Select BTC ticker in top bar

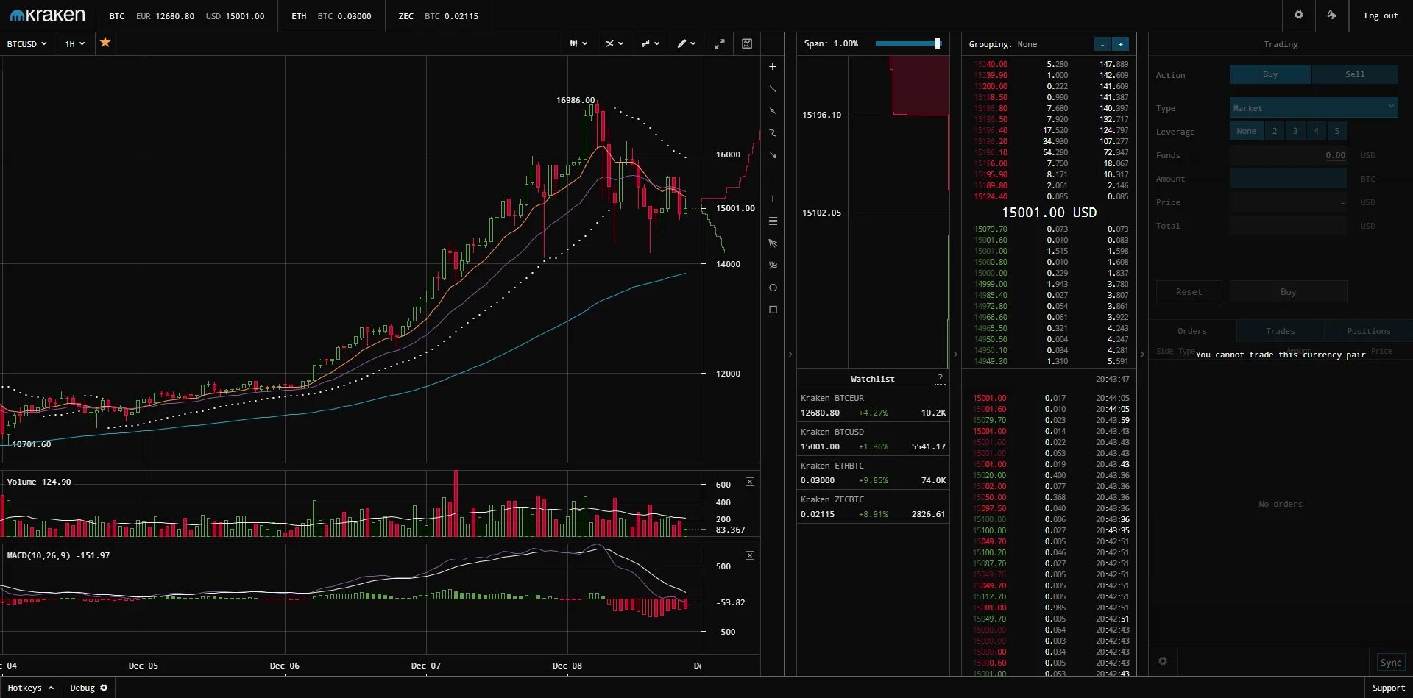[187, 15]
